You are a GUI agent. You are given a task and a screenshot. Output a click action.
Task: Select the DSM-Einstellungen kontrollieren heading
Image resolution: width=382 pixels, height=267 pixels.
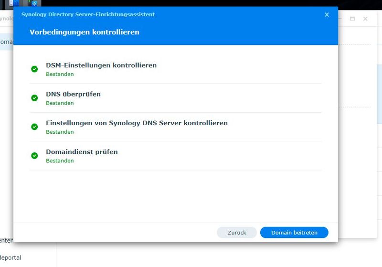coord(101,65)
